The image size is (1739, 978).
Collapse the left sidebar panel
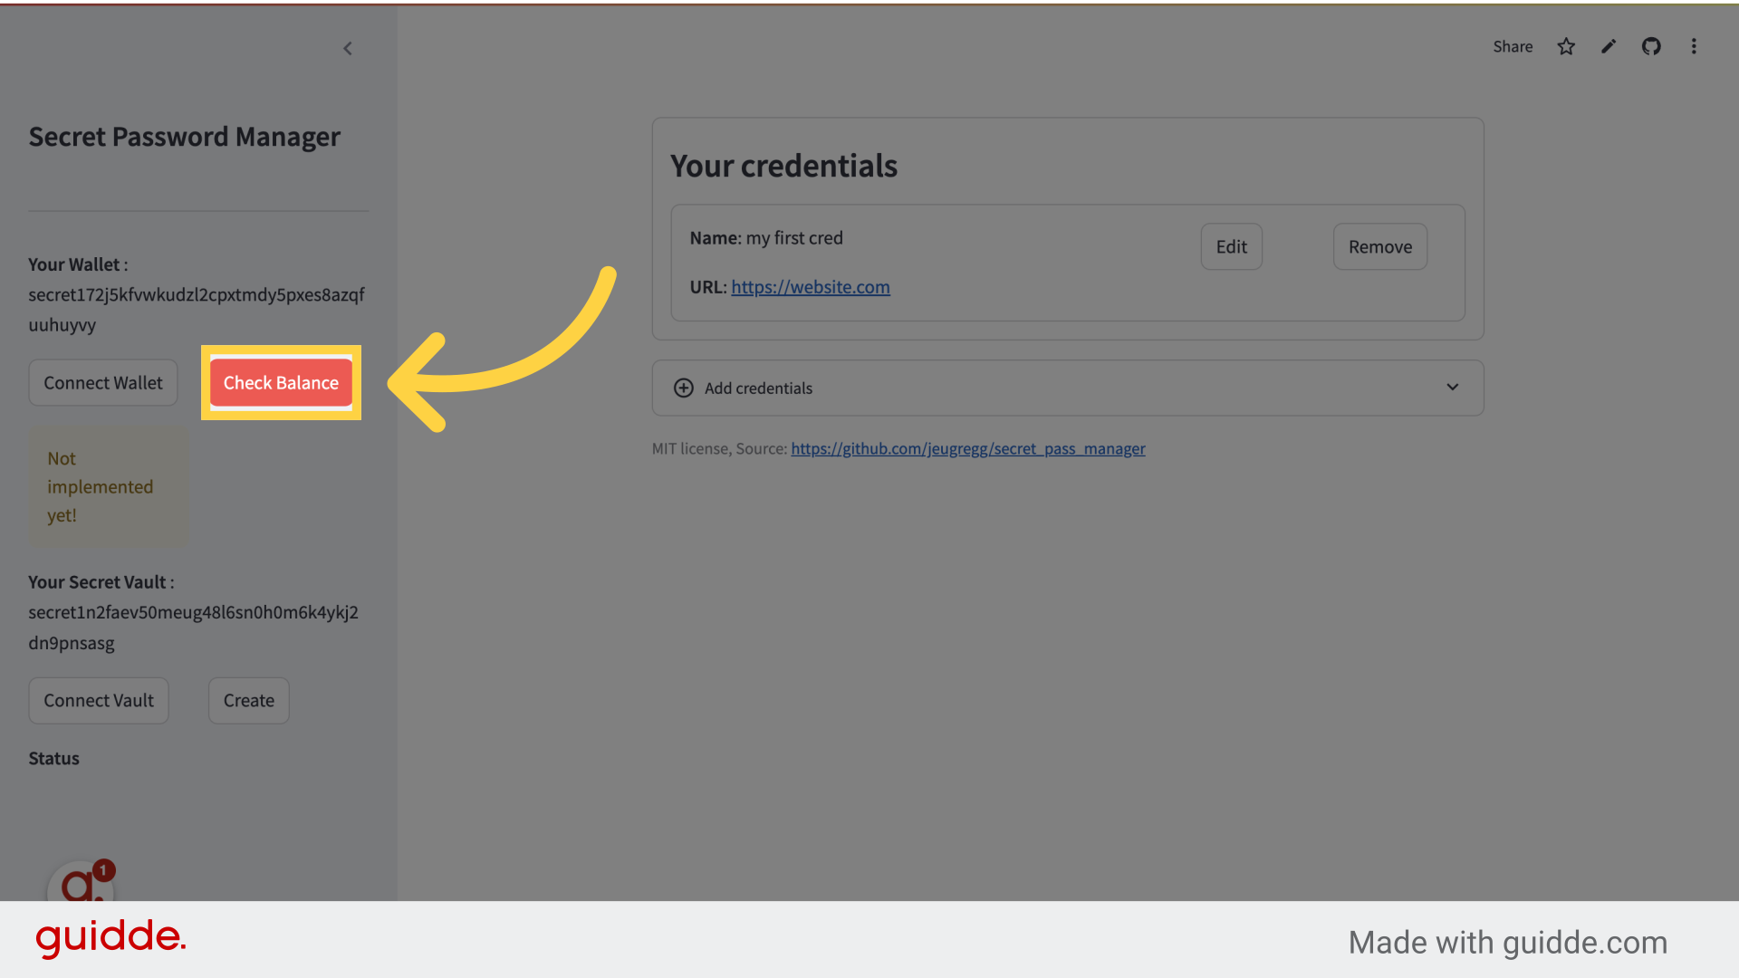[x=348, y=48]
